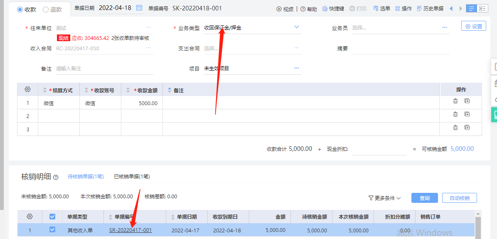Open 收入合同 selection ellipsis
Screen dimensions: 497x239
[148, 48]
